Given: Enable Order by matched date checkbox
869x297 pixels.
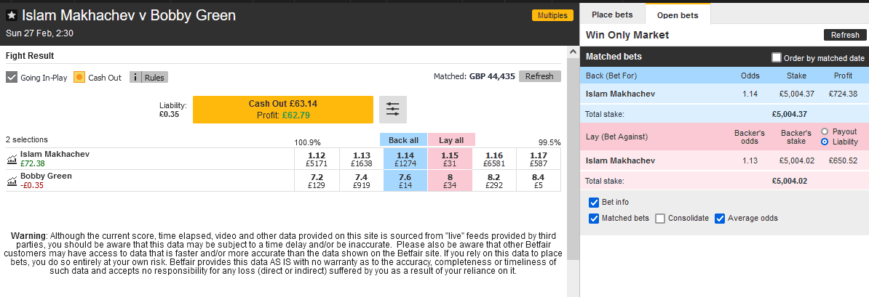Looking at the screenshot, I should pos(777,57).
